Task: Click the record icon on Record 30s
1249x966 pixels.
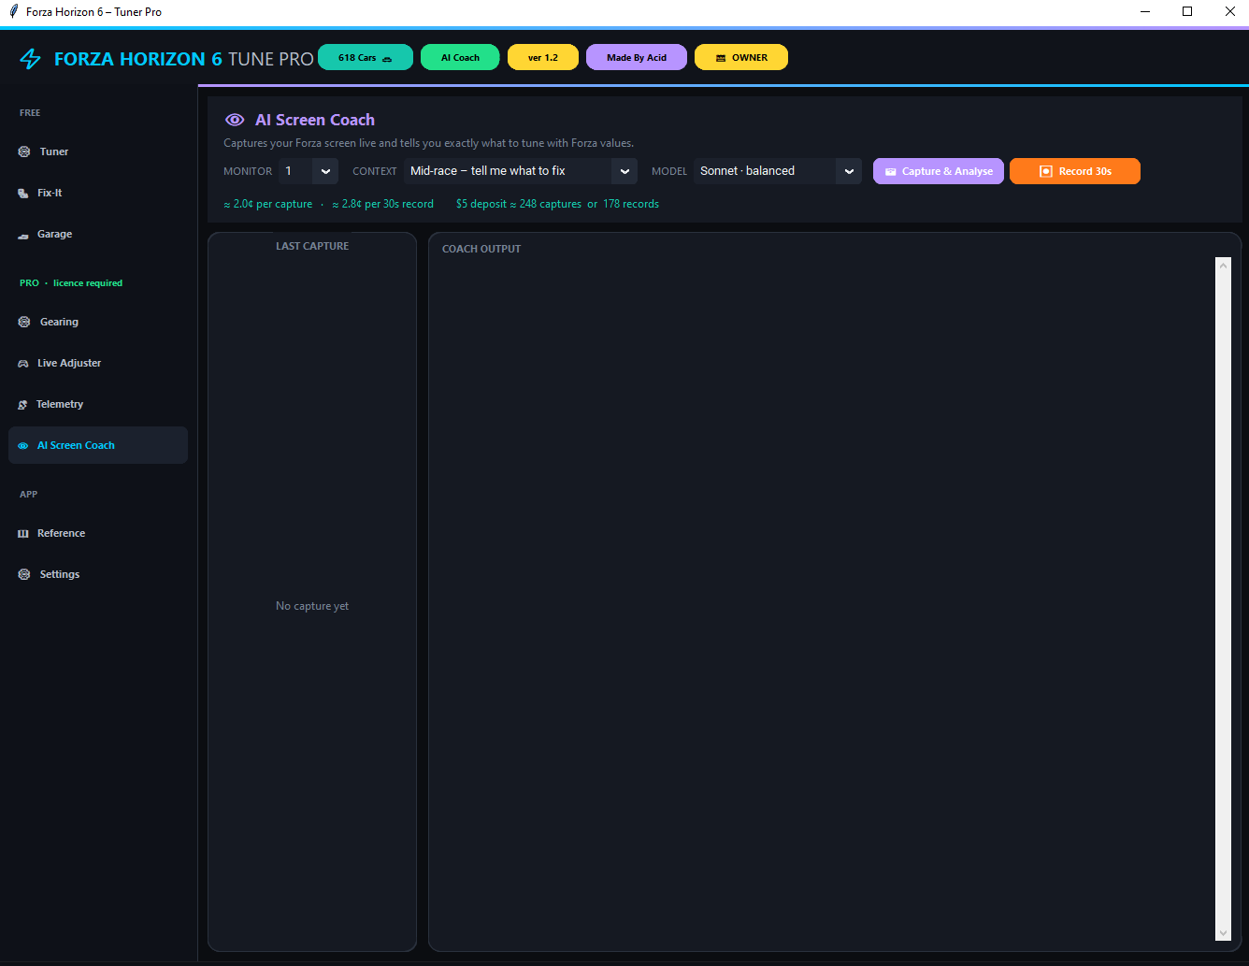Action: (1046, 171)
